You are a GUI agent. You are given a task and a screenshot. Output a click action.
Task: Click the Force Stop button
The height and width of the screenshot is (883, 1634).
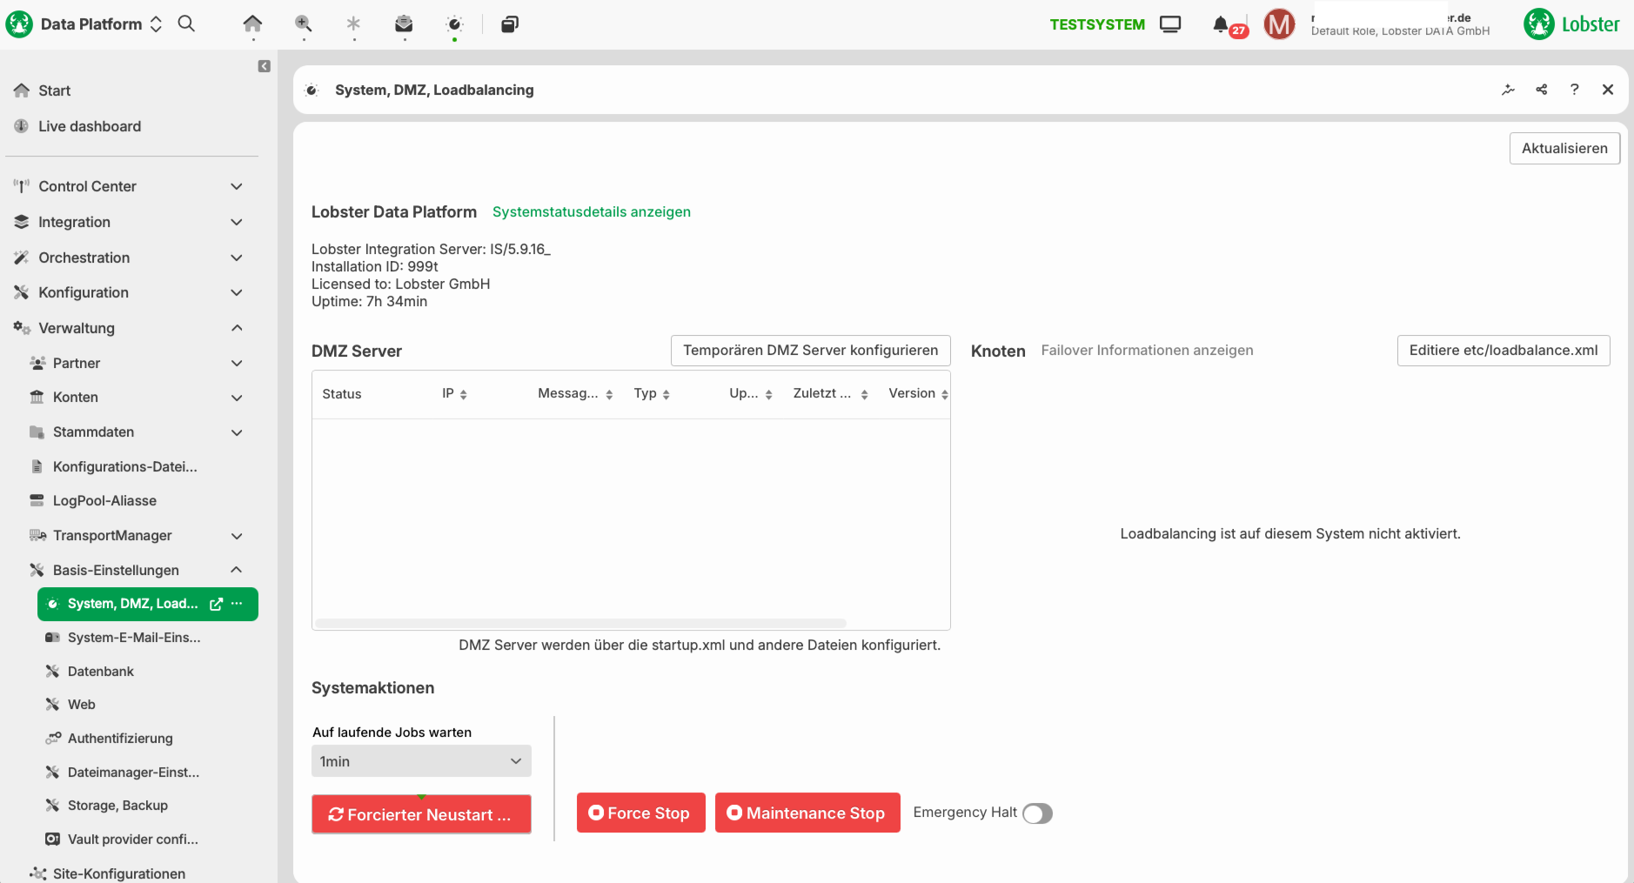coord(640,813)
